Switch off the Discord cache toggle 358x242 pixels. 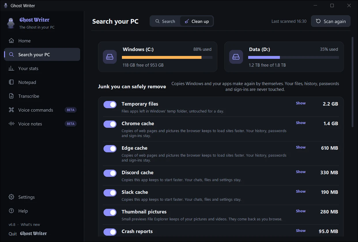(110, 173)
